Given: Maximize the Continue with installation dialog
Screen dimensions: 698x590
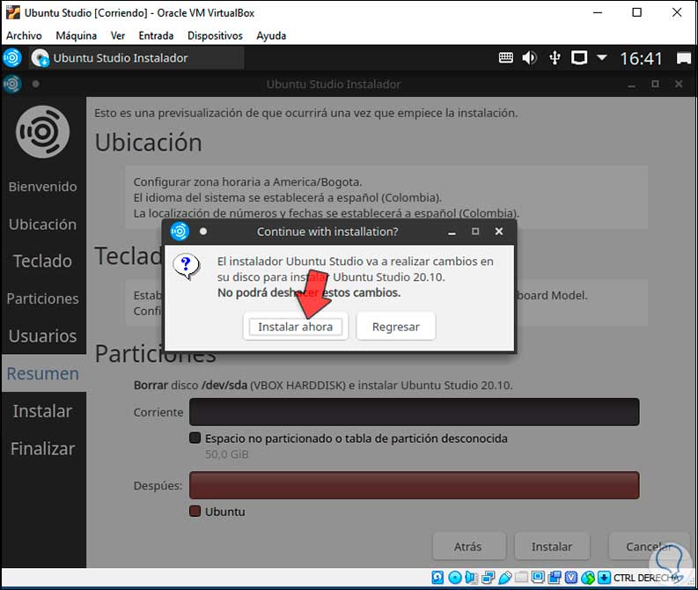Looking at the screenshot, I should [475, 231].
